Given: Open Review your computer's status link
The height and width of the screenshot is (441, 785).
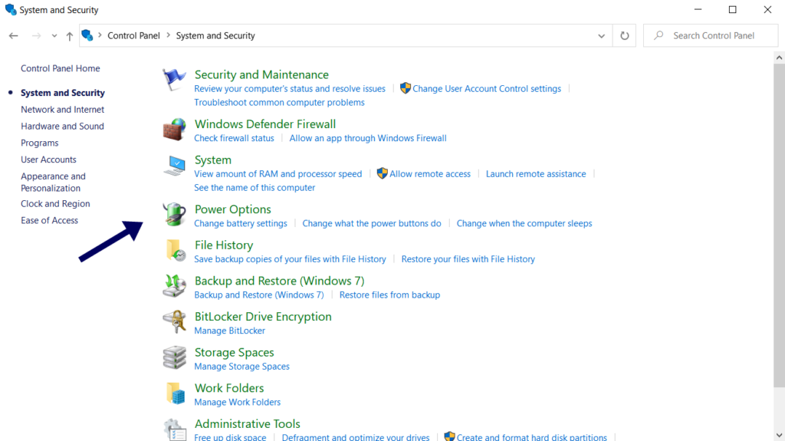Looking at the screenshot, I should [290, 89].
